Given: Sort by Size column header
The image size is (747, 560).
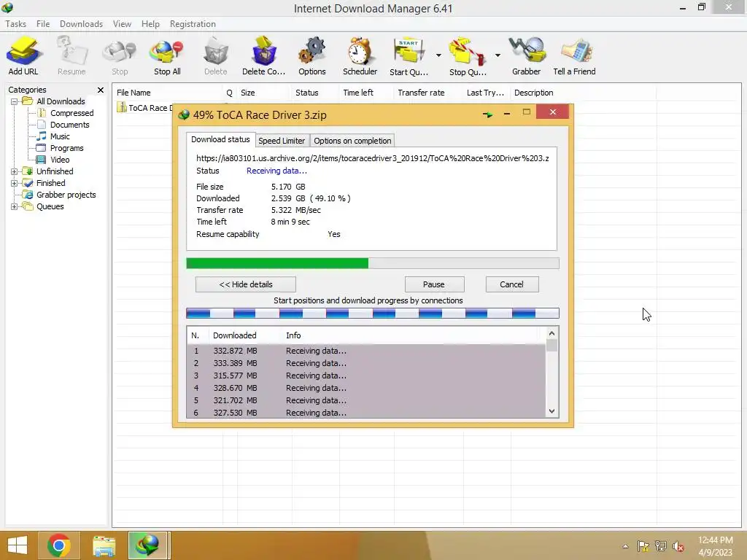Looking at the screenshot, I should click(263, 93).
